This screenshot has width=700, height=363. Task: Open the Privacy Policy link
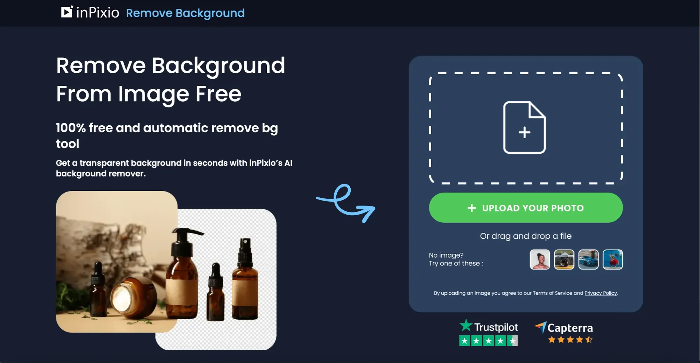point(601,293)
